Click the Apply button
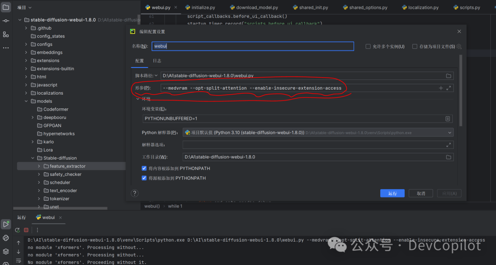496x265 pixels. point(449,193)
